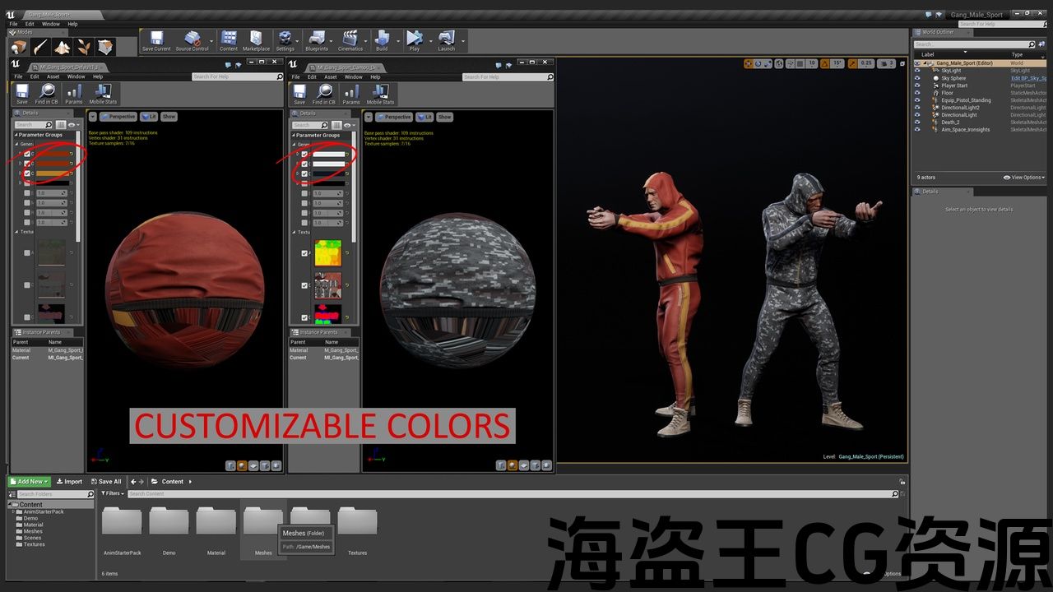Uncheck third color parameter checkbox in right editor
1053x592 pixels.
click(304, 173)
